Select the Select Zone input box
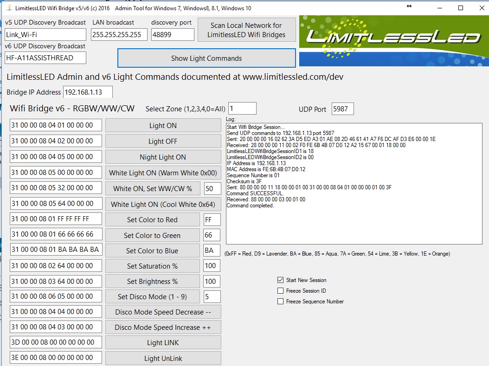 (242, 109)
